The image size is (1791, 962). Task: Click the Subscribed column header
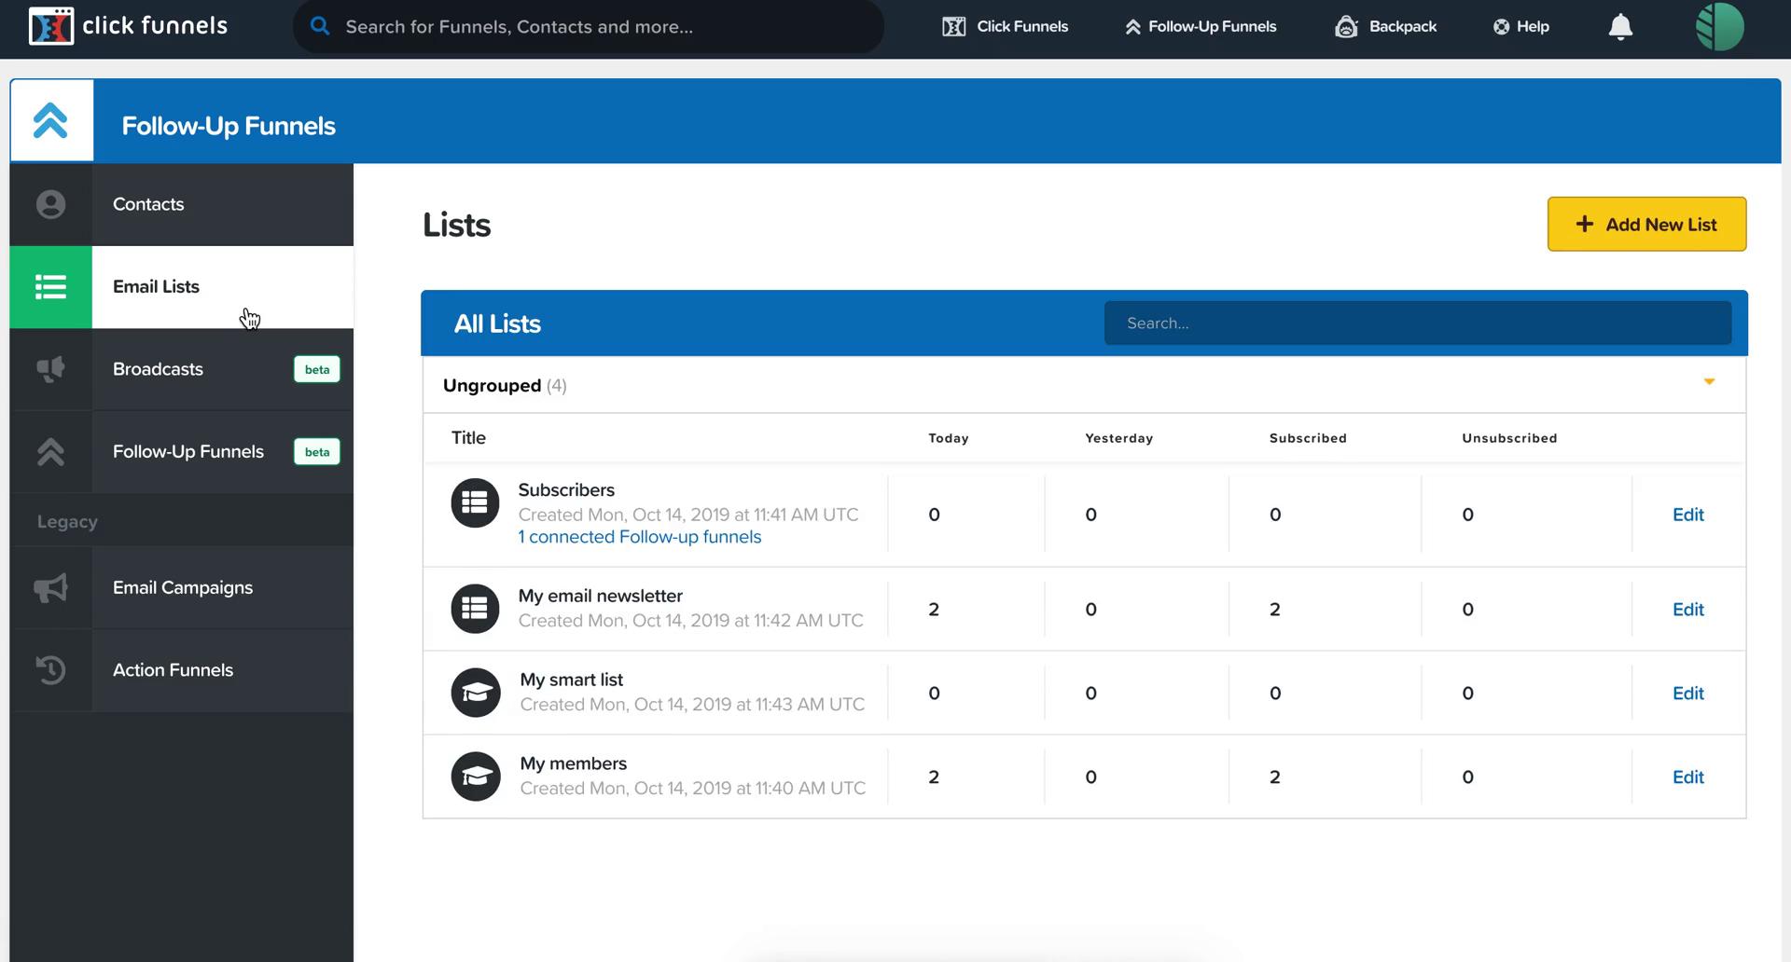pos(1308,438)
